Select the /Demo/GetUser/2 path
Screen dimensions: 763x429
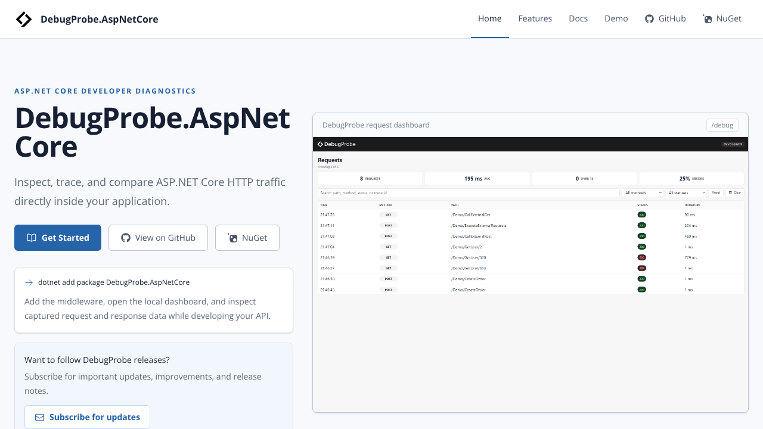click(466, 247)
